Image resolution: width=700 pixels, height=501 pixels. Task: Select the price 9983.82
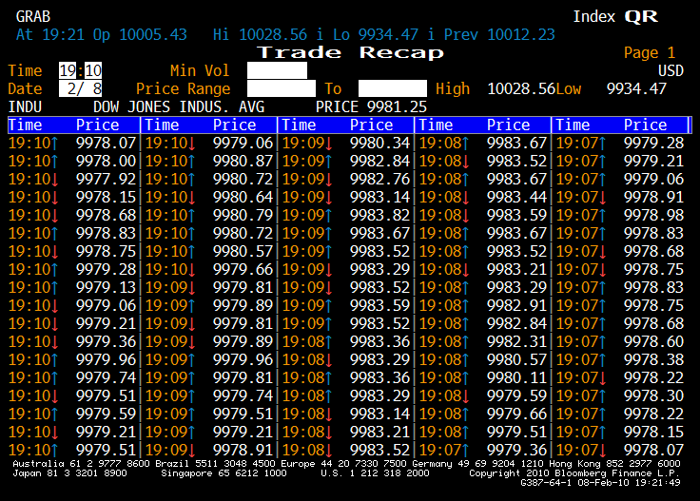pos(379,215)
